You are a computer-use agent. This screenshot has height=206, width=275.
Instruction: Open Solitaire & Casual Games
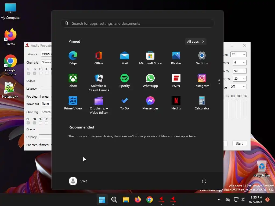click(x=99, y=83)
